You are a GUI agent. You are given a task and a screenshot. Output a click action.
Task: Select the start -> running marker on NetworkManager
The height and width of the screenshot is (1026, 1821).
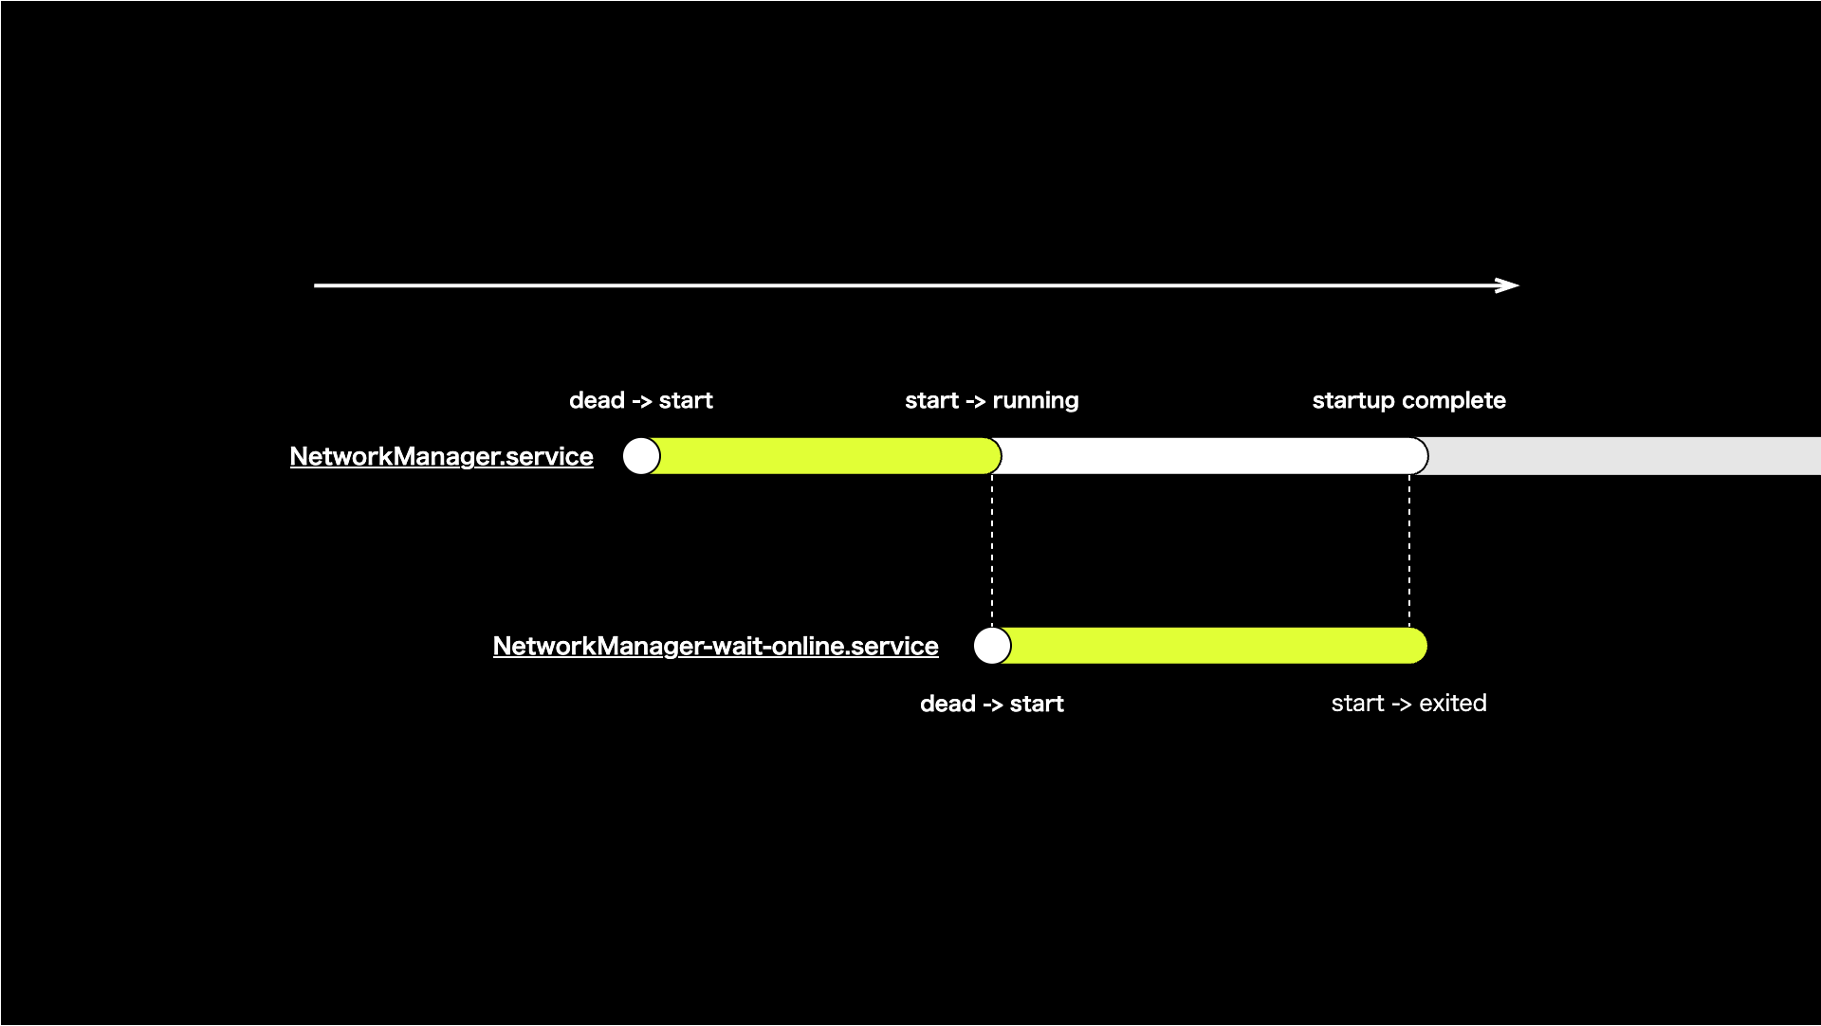coord(994,456)
